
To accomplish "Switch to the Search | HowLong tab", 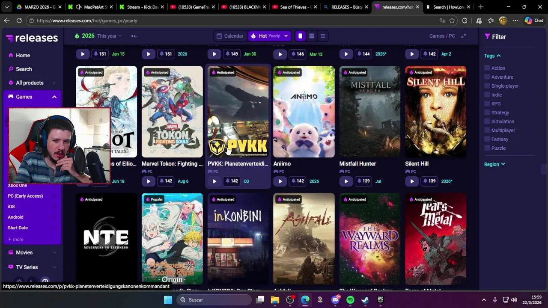I will click(449, 7).
